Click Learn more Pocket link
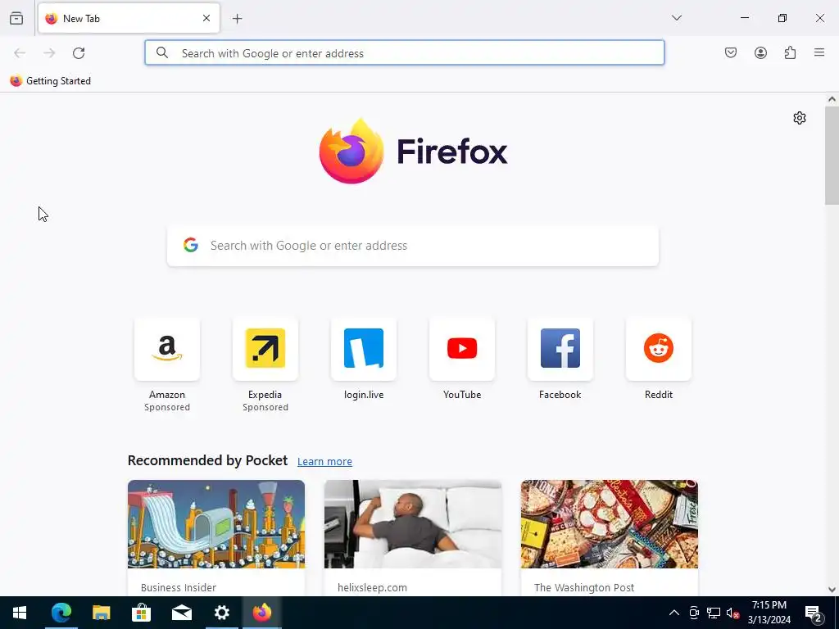 (x=324, y=462)
